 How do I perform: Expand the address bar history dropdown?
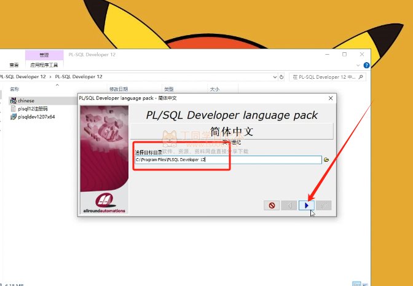point(275,77)
